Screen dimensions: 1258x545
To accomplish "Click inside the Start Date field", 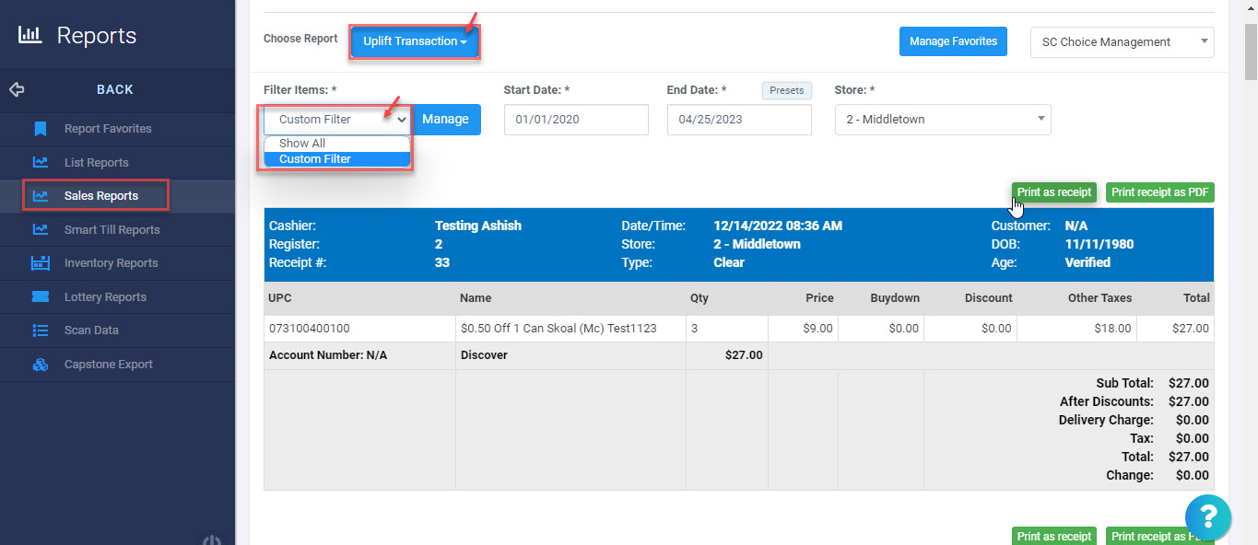I will point(575,120).
